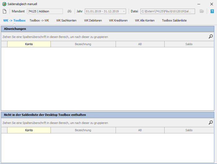Click the Saldenabgleich app icon in title bar
The height and width of the screenshot is (164, 217).
click(x=4, y=4)
